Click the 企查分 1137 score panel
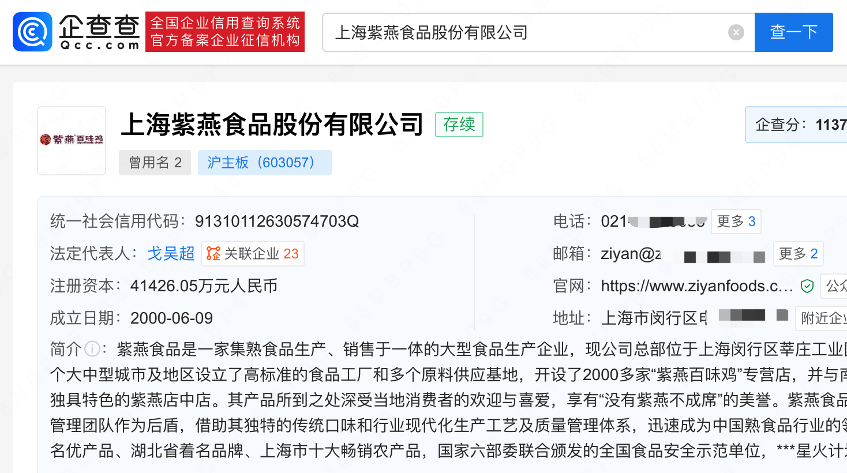The height and width of the screenshot is (473, 847). [x=796, y=125]
